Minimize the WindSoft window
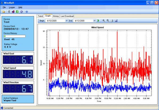 [148, 3]
